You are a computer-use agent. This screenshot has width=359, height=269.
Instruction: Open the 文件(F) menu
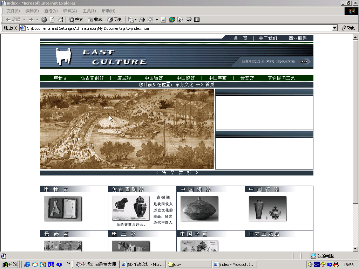pos(13,11)
